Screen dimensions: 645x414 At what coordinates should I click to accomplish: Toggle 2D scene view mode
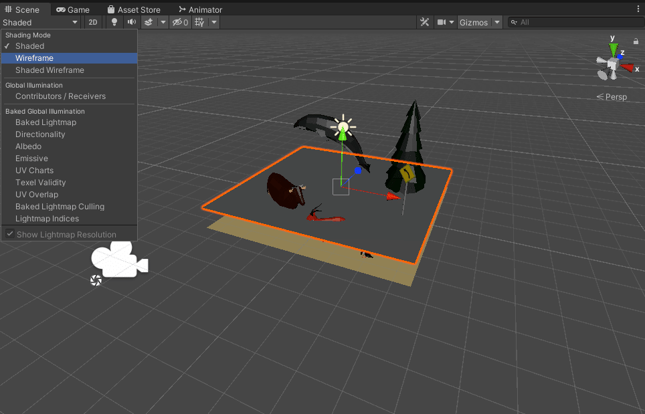pyautogui.click(x=94, y=22)
